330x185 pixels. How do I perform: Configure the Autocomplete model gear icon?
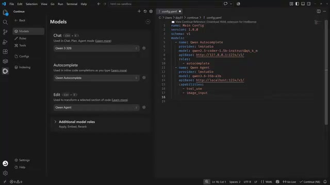click(x=144, y=78)
